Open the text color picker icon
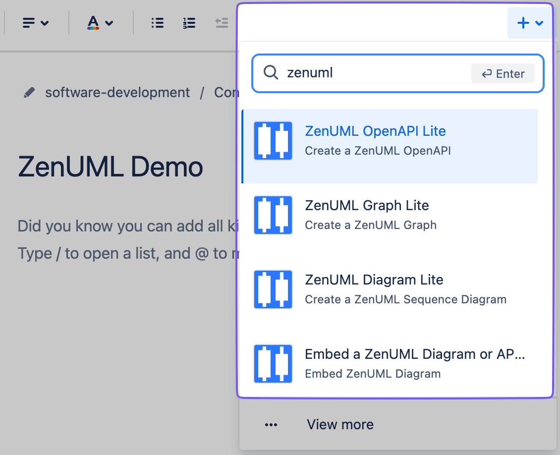 pyautogui.click(x=93, y=22)
